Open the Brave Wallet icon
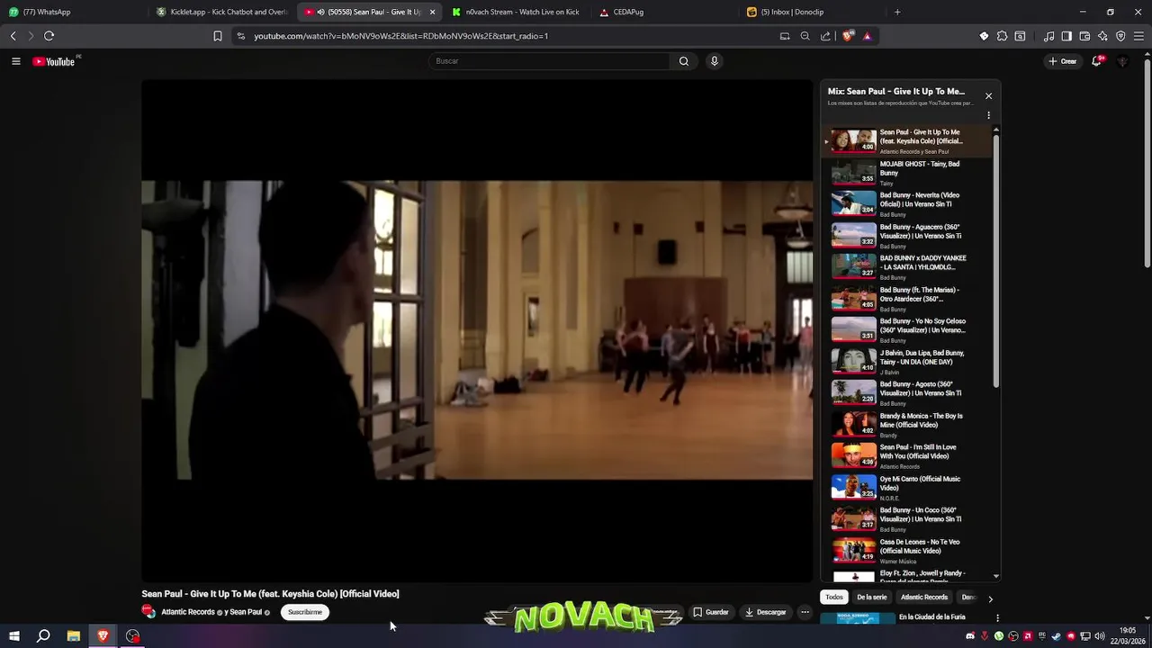This screenshot has height=648, width=1152. (x=1084, y=36)
